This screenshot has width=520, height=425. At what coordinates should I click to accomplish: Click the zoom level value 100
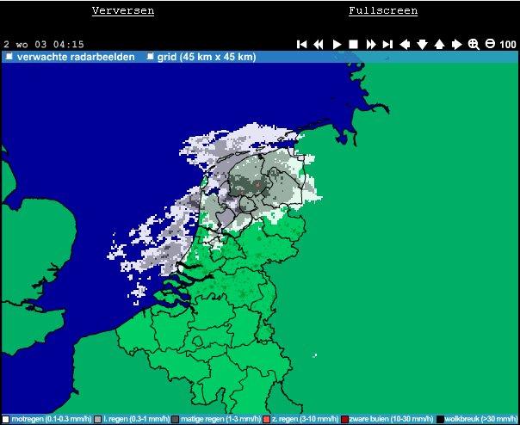click(x=508, y=45)
